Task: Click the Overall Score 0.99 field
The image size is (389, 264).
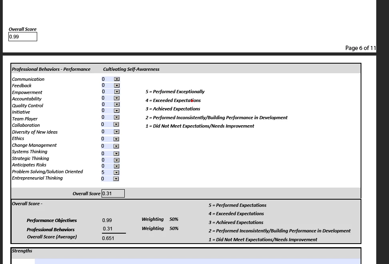Action: click(x=23, y=37)
